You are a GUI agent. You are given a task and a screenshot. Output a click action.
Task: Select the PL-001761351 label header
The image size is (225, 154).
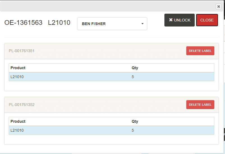click(x=22, y=51)
